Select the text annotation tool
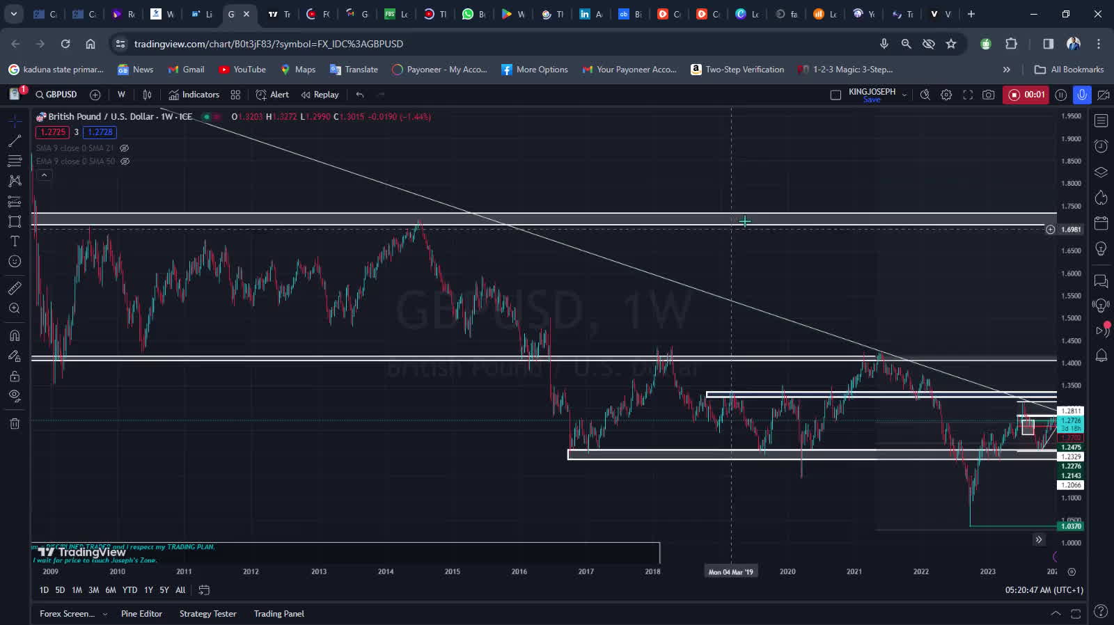 tap(15, 241)
